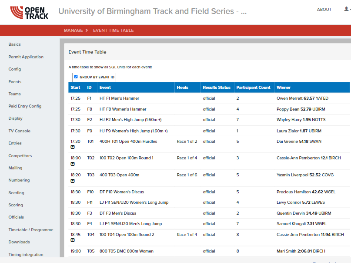This screenshot has height=263, width=351.
Task: Click winner Yasmin Liverpool 52.52 COVG
Action: pos(305,175)
